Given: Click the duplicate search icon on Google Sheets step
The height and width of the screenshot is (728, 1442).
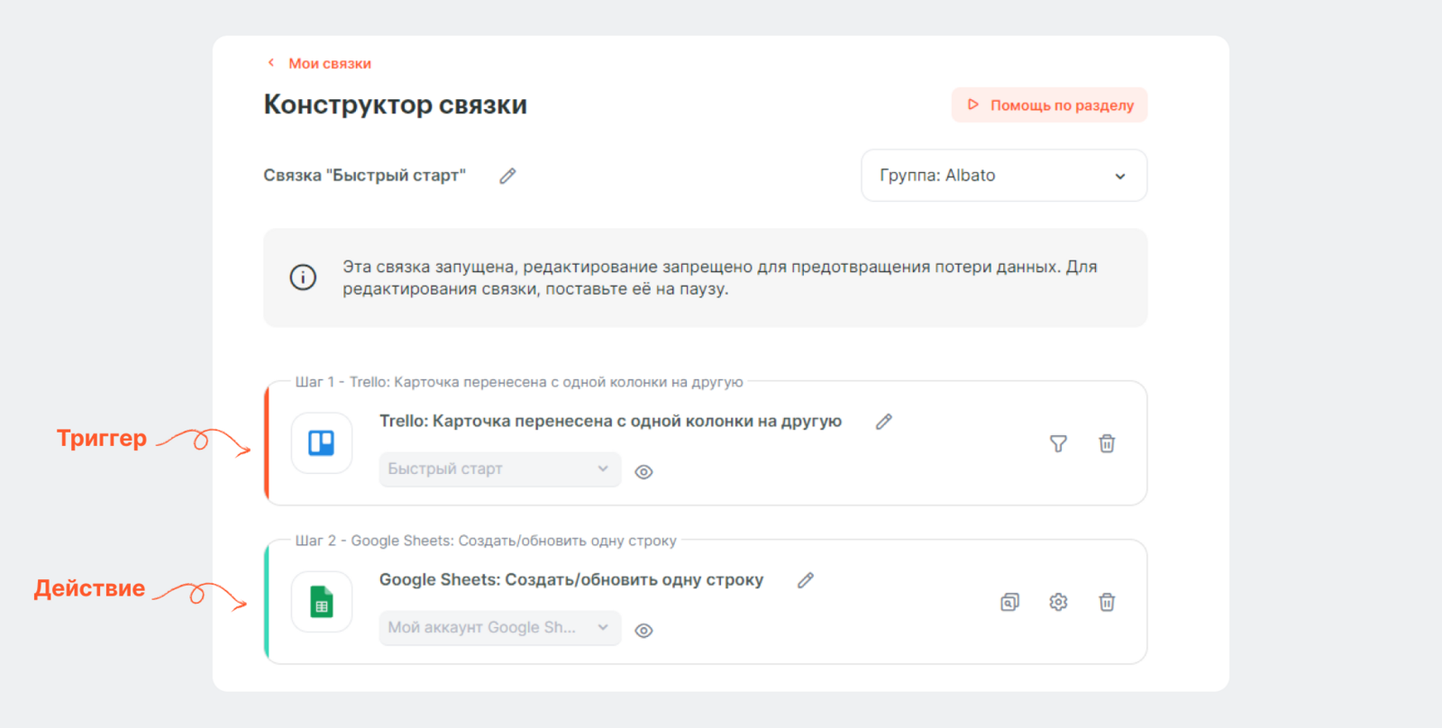Looking at the screenshot, I should click(1009, 602).
